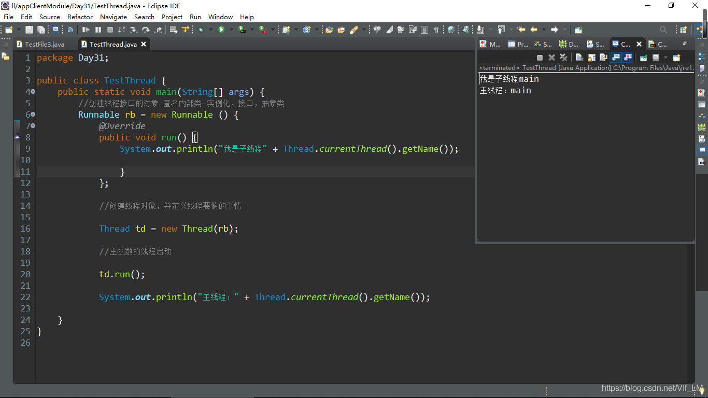
Task: Toggle console Scroll Lock
Action: pyautogui.click(x=591, y=58)
